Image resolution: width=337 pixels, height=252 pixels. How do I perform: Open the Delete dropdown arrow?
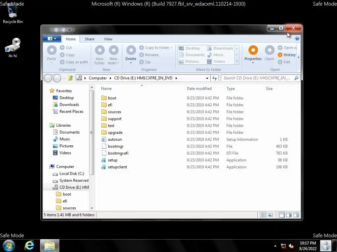tap(131, 63)
